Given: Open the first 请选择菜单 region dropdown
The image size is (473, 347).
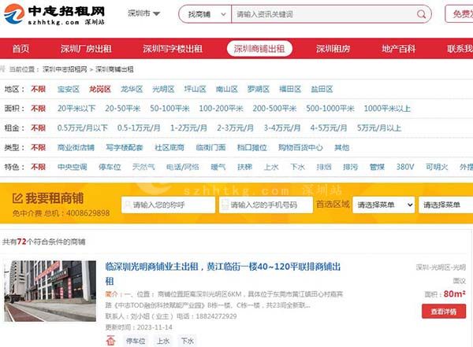Looking at the screenshot, I should pos(383,205).
